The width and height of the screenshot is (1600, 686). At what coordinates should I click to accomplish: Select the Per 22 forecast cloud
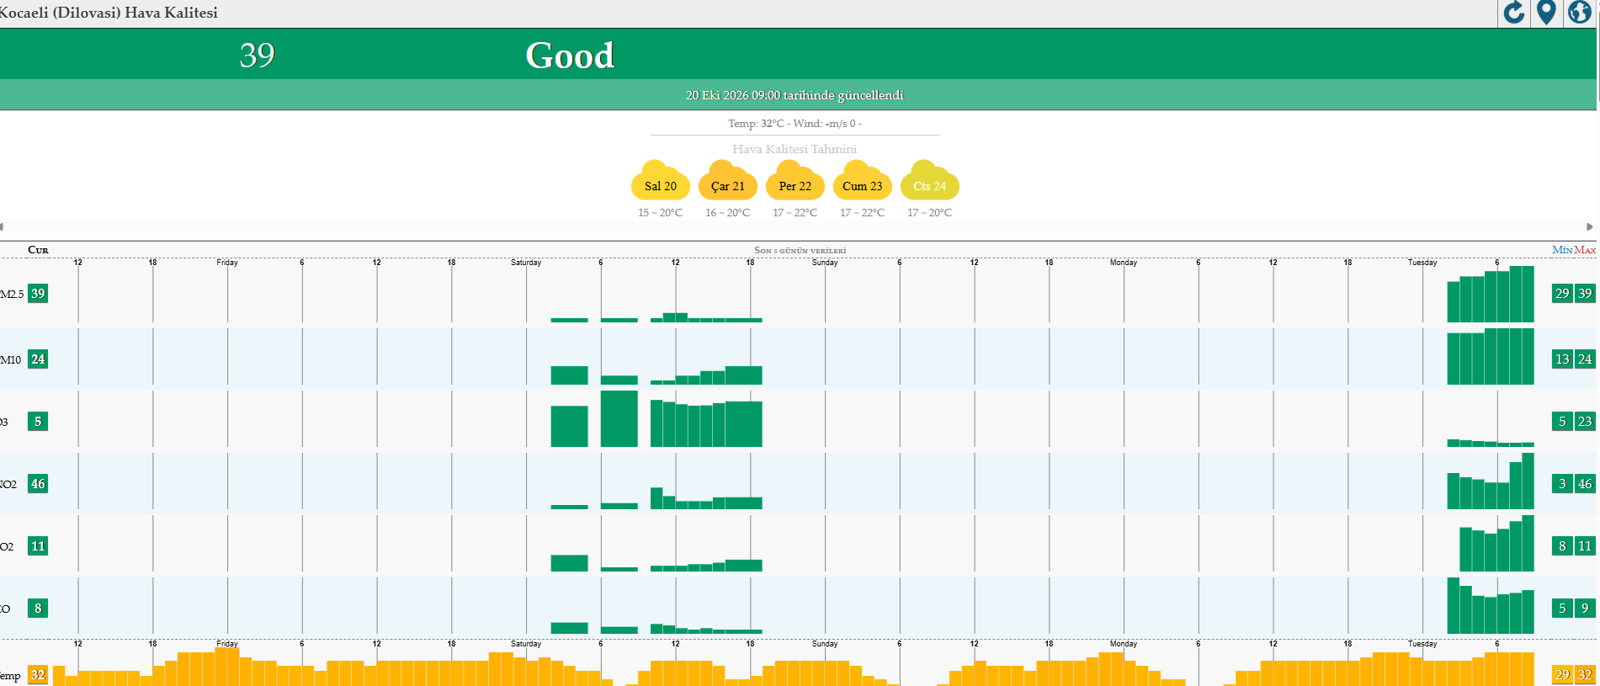click(795, 181)
